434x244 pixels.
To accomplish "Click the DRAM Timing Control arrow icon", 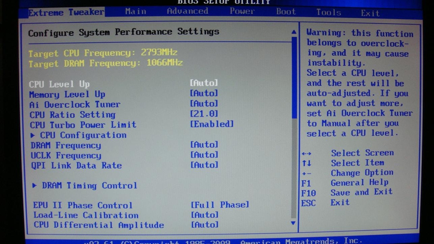I will coord(35,185).
